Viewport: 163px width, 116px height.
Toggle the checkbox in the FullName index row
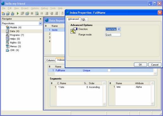tap(109, 70)
